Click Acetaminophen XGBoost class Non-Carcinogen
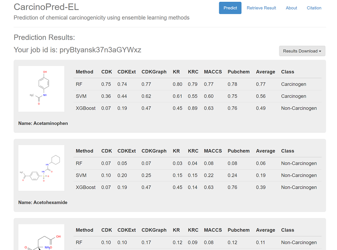337x250 pixels. [x=299, y=108]
